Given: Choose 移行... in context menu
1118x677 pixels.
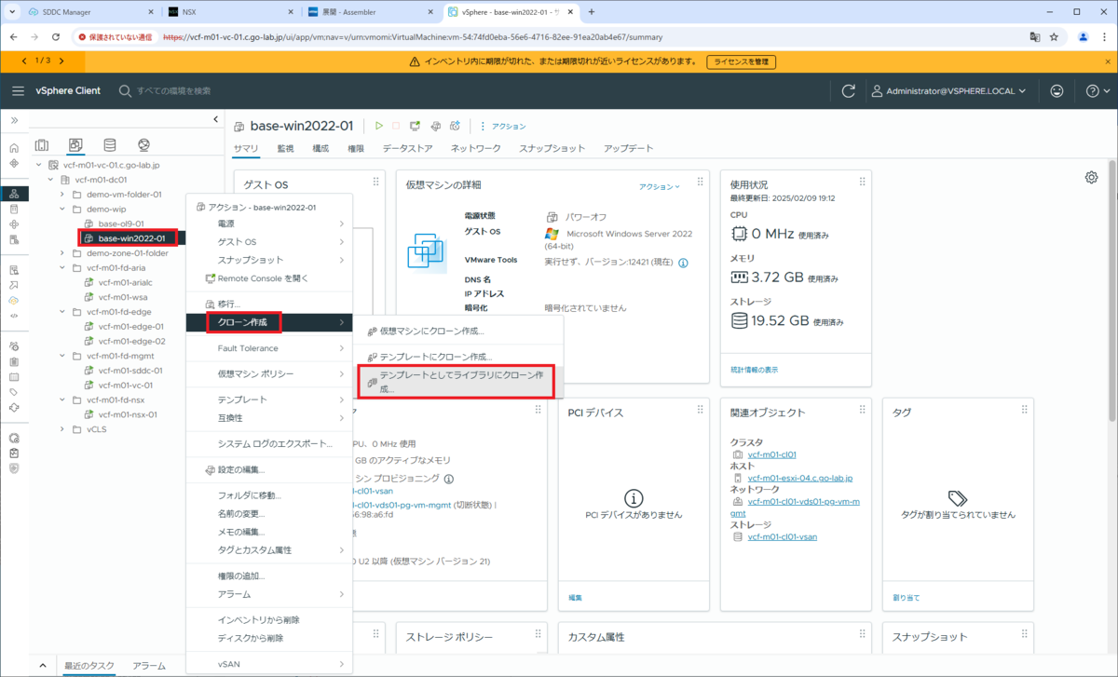Looking at the screenshot, I should tap(269, 305).
